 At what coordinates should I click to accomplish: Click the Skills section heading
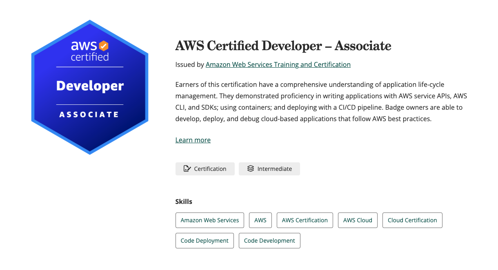184,201
